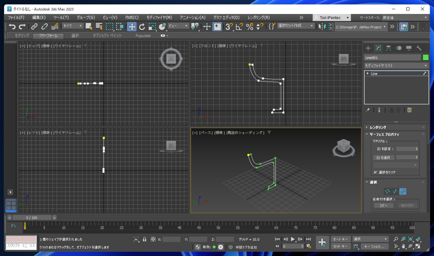Toggle the Window/Crossing selection icon
Viewport: 434px width, 256px height.
(119, 26)
